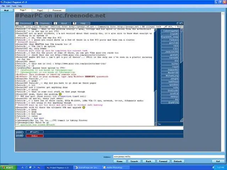Select user jgraham in nick list
Screen dimensions: 227x170
click(x=170, y=55)
